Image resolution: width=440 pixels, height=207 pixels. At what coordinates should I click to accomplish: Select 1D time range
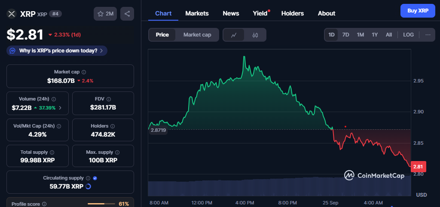(x=331, y=35)
